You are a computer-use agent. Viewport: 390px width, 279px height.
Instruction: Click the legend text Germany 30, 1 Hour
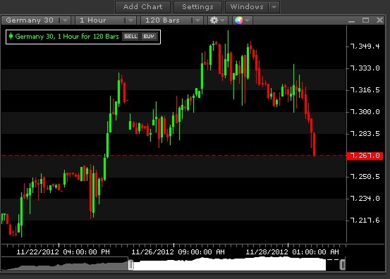coord(67,37)
